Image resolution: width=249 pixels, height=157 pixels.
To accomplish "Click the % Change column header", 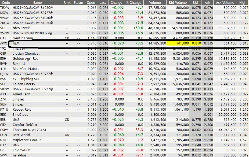I will pyautogui.click(x=134, y=2).
